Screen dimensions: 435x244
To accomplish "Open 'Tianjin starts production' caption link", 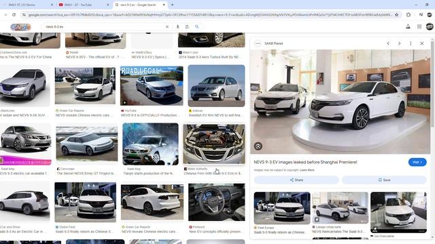I will (x=149, y=174).
